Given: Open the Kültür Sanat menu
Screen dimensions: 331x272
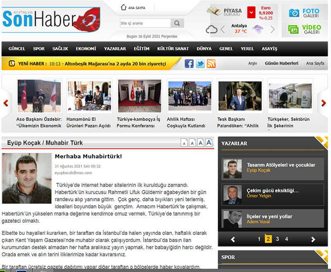Looking at the screenshot, I should (173, 49).
